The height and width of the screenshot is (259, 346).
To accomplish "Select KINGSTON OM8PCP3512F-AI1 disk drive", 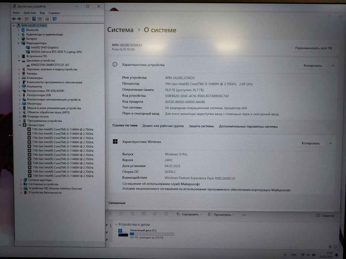I will [x=50, y=65].
